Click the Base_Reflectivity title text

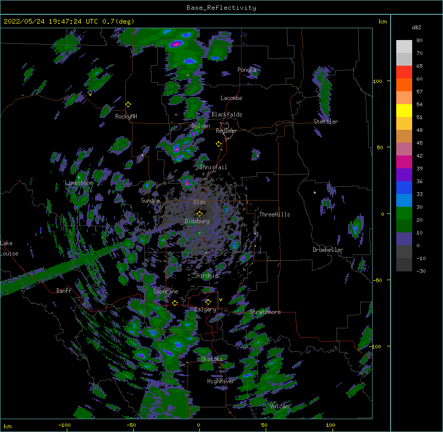221,8
